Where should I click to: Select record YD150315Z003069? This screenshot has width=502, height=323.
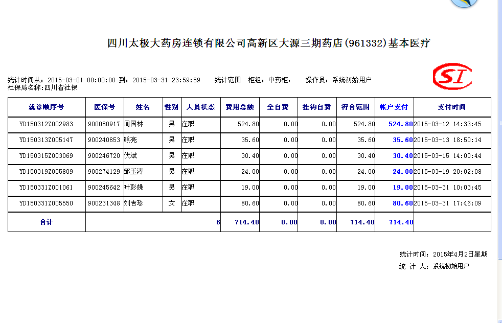[46, 156]
